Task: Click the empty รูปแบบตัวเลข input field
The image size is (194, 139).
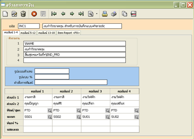Action: click(52, 71)
